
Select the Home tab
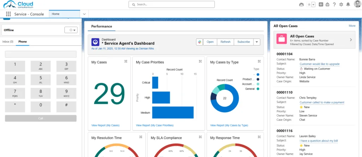coord(56,14)
